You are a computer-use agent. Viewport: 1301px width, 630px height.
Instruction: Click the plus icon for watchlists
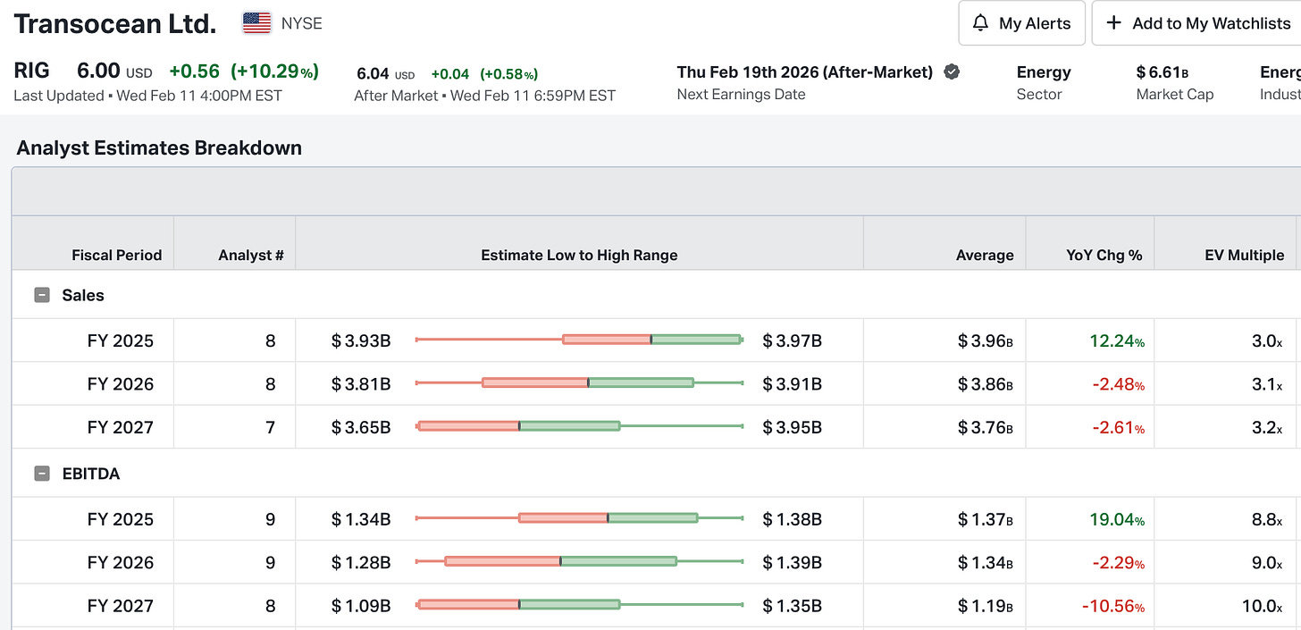click(x=1113, y=23)
